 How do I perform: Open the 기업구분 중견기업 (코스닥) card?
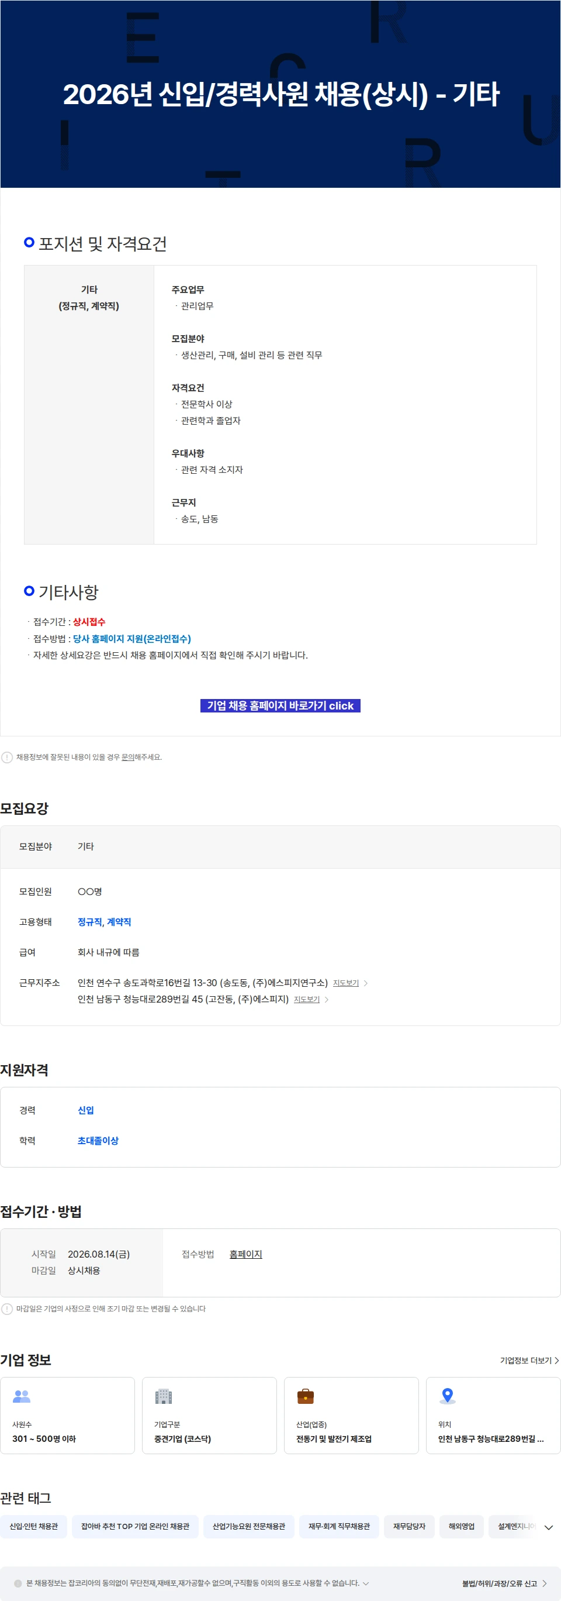tap(209, 1415)
